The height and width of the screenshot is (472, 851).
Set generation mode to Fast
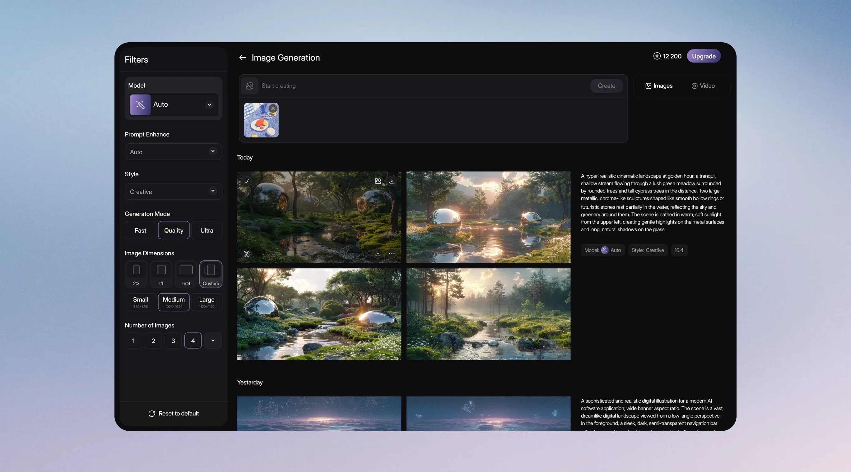[x=140, y=230]
